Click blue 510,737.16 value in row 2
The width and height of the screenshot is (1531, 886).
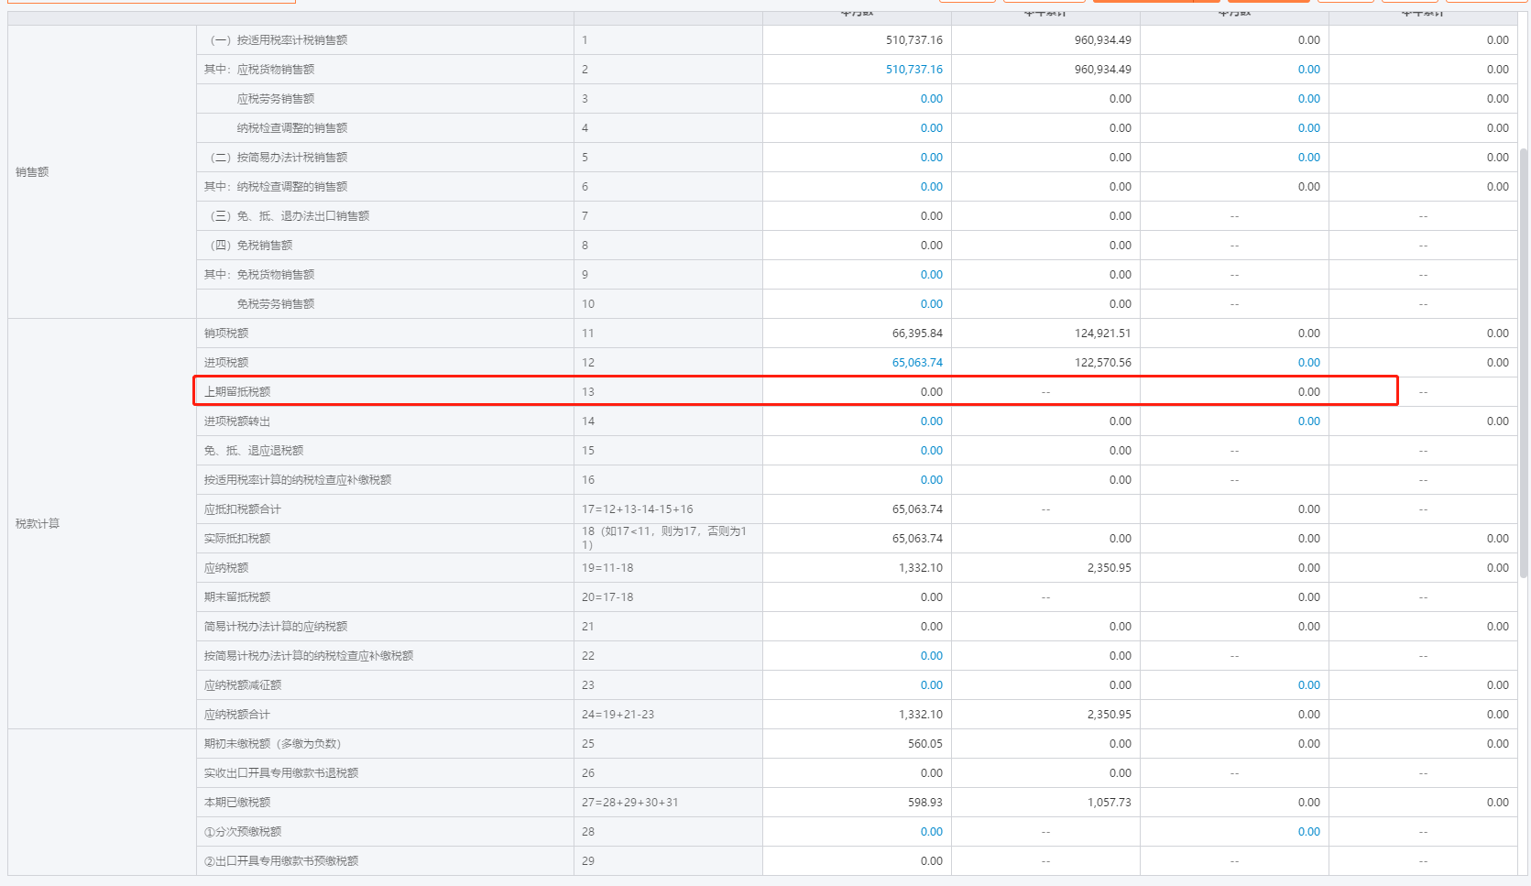[913, 70]
